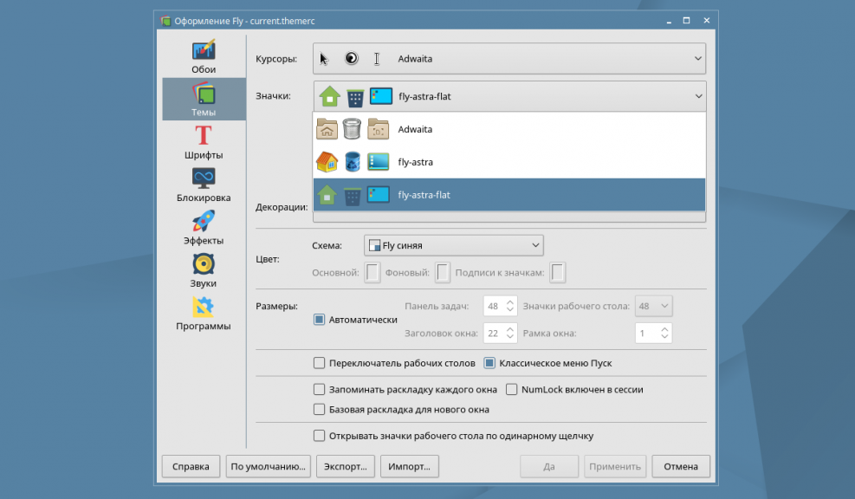Enable NumLock включен в сессии option
This screenshot has height=499, width=855.
click(512, 390)
